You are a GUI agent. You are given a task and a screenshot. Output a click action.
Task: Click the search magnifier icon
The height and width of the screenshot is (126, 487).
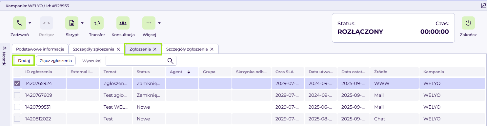pos(171,61)
